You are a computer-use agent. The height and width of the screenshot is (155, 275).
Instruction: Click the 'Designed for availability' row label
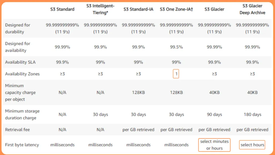[x=18, y=47]
